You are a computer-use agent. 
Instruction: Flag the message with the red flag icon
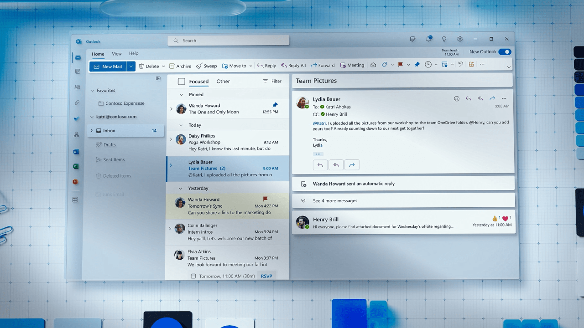[400, 64]
